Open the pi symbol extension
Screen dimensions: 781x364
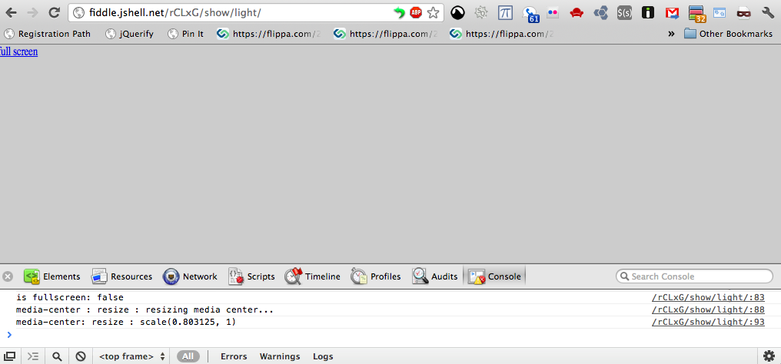[x=505, y=13]
